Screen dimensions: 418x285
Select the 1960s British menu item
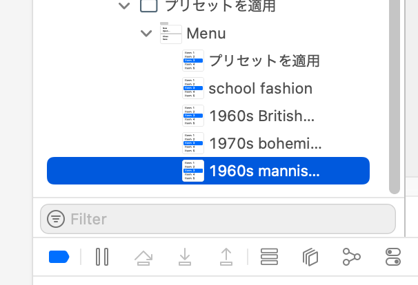[261, 116]
